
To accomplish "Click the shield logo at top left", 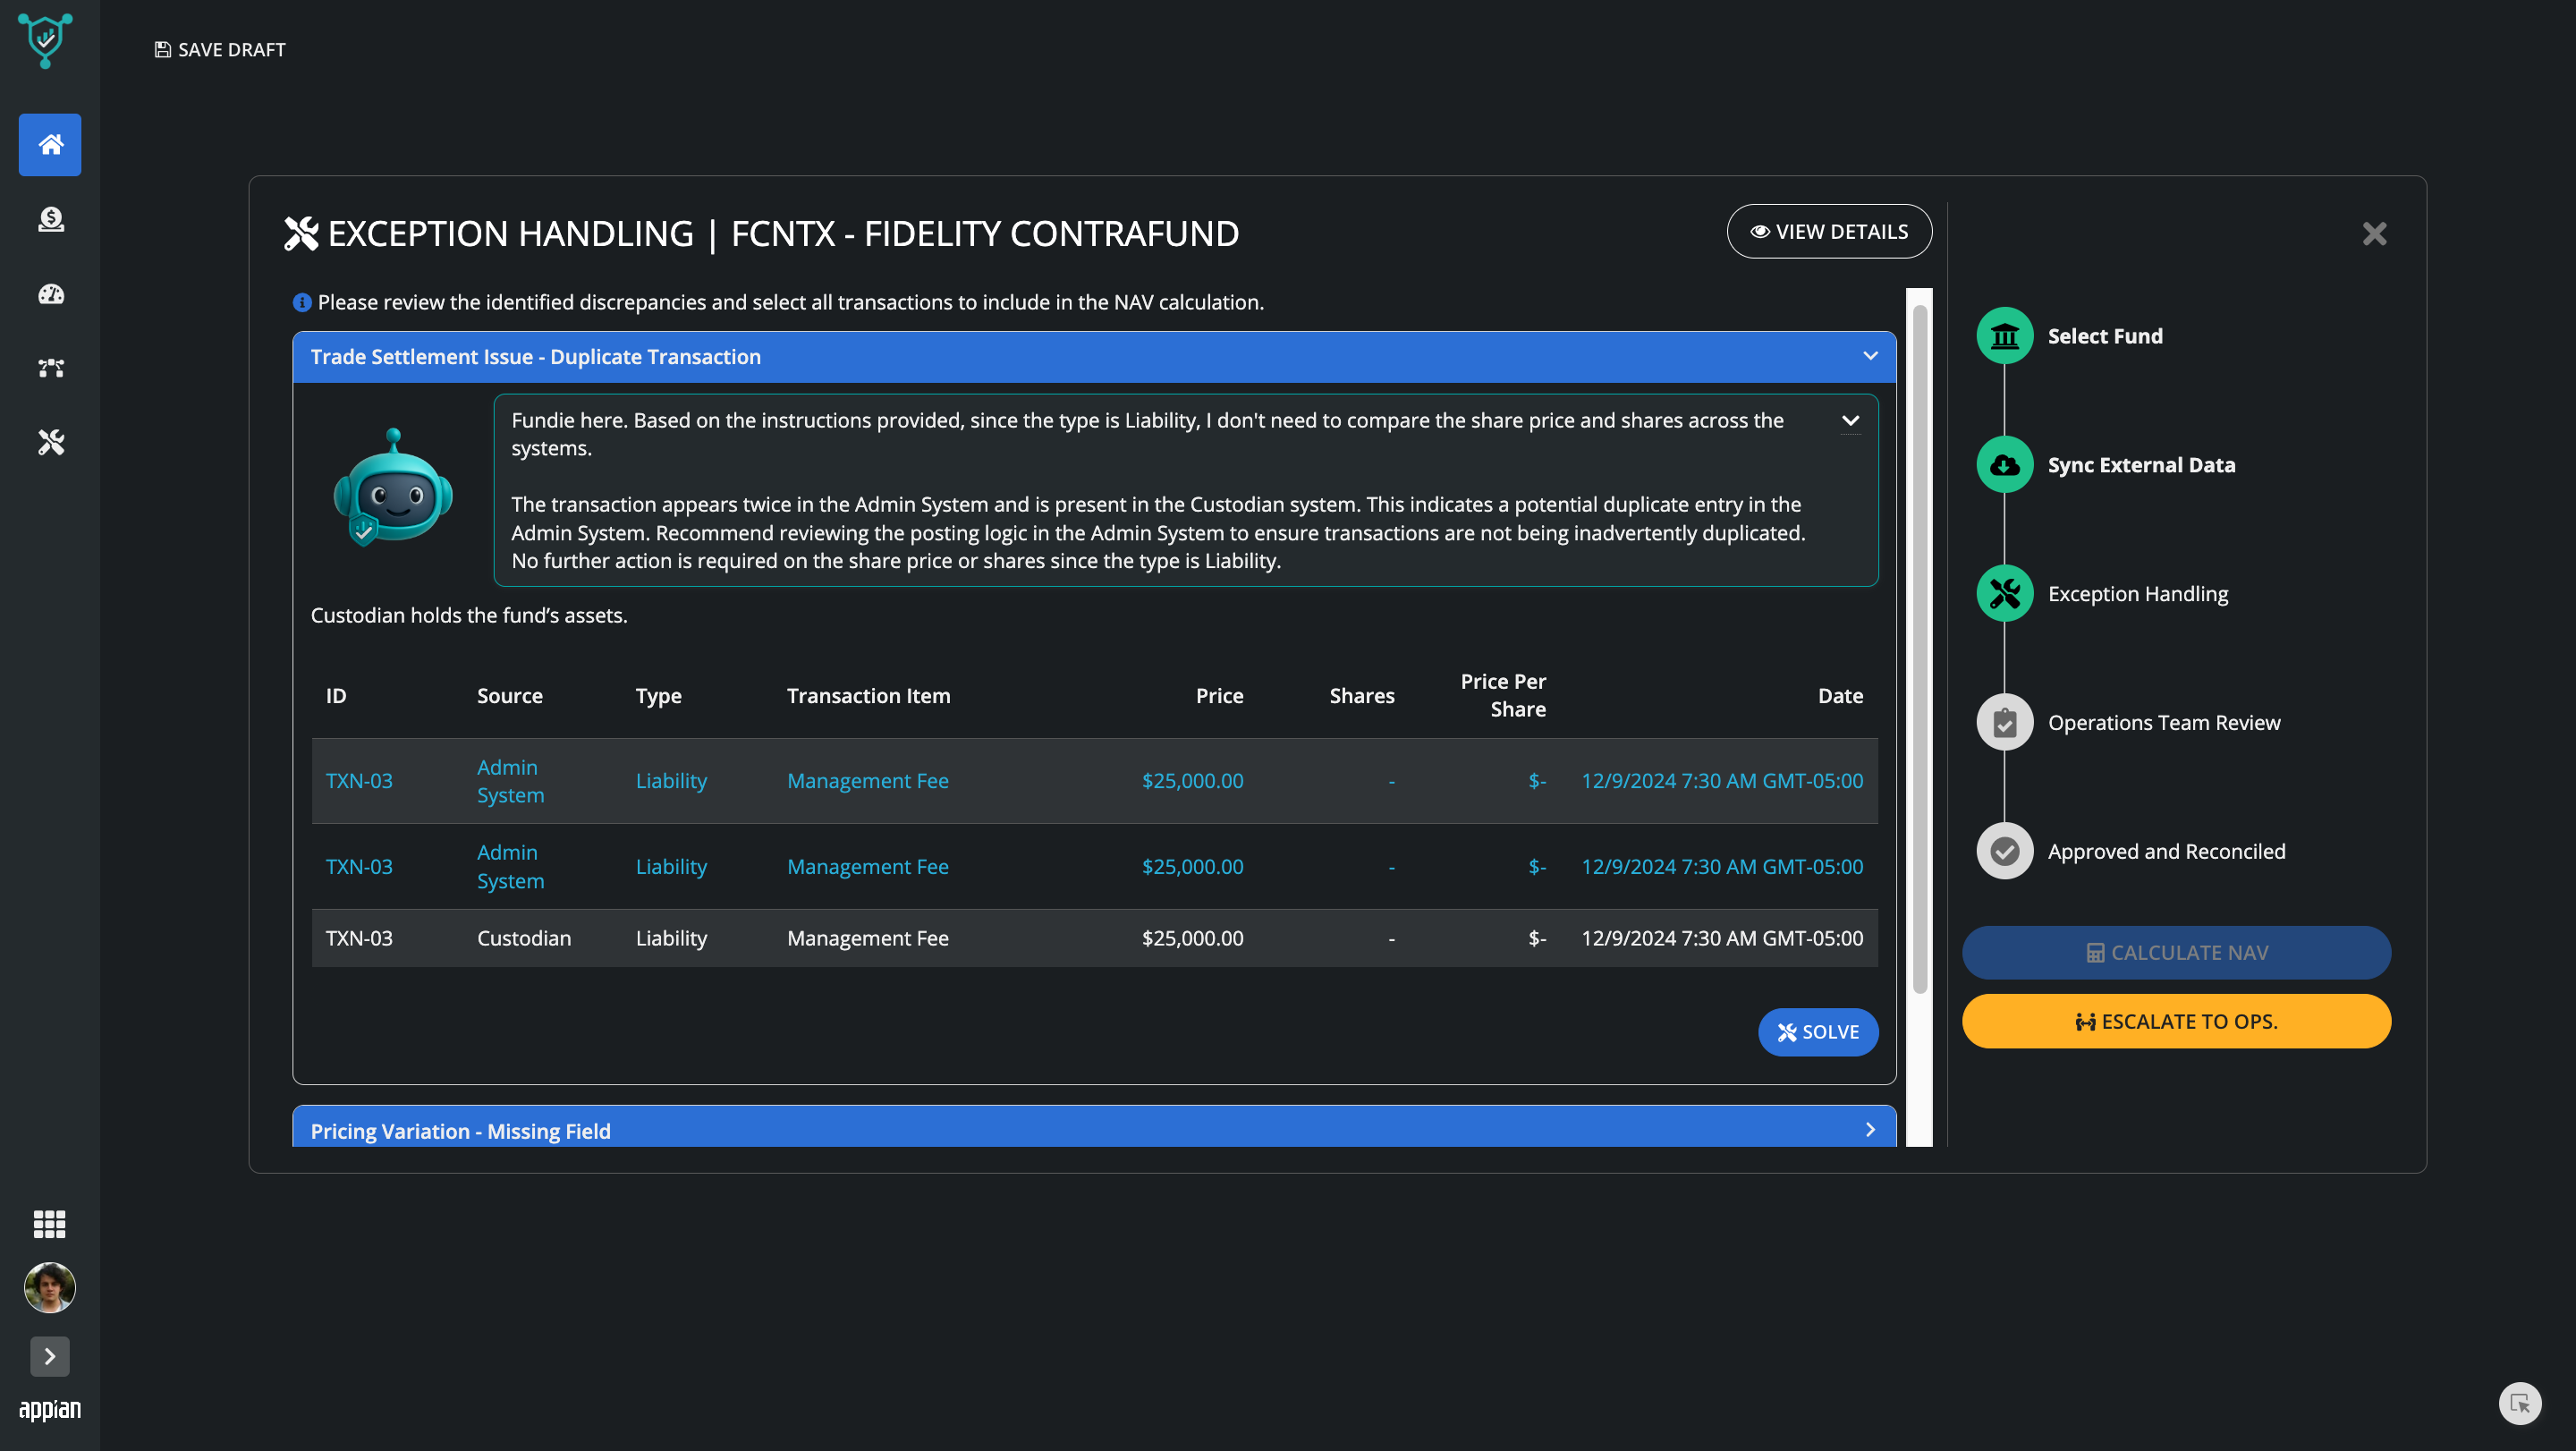I will [x=45, y=41].
